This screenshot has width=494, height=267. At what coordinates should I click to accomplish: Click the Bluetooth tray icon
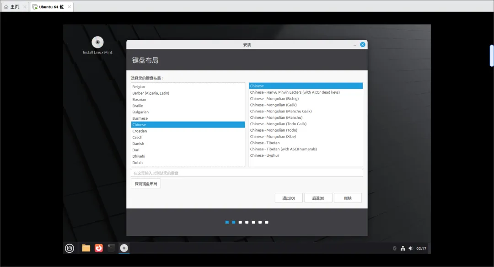(394, 248)
